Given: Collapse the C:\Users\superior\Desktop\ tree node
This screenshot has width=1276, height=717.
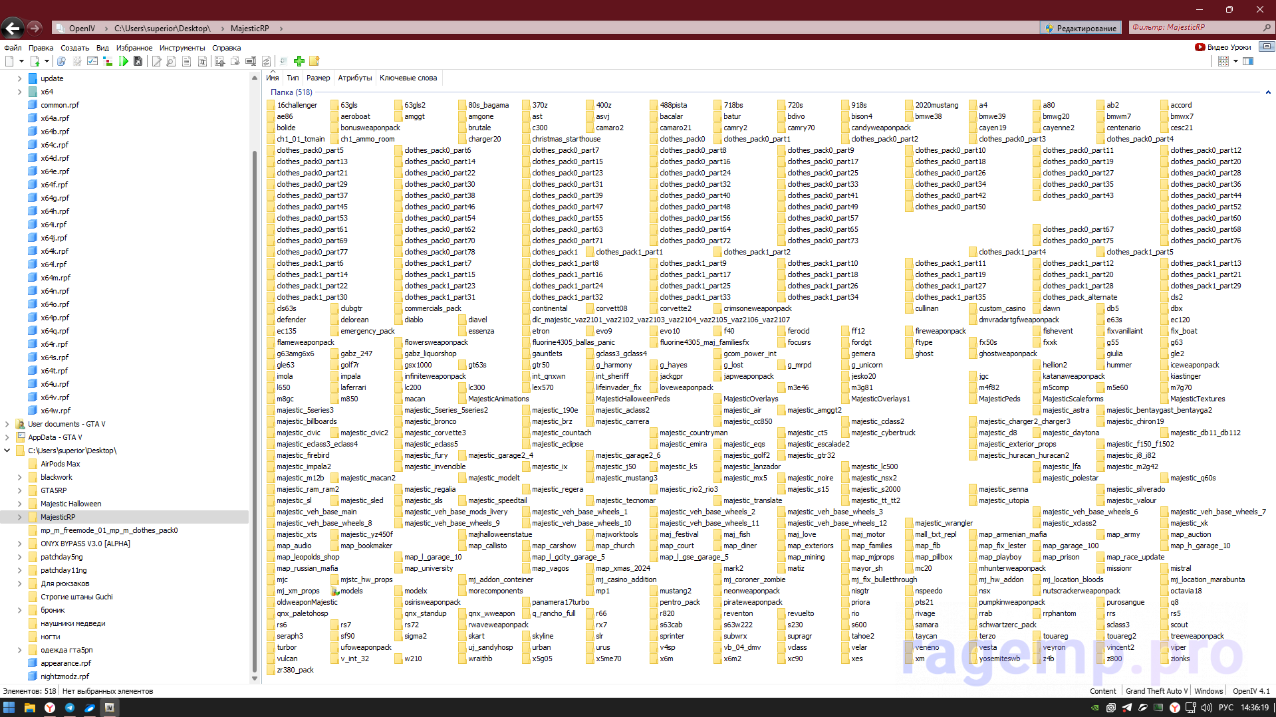Looking at the screenshot, I should pos(7,451).
